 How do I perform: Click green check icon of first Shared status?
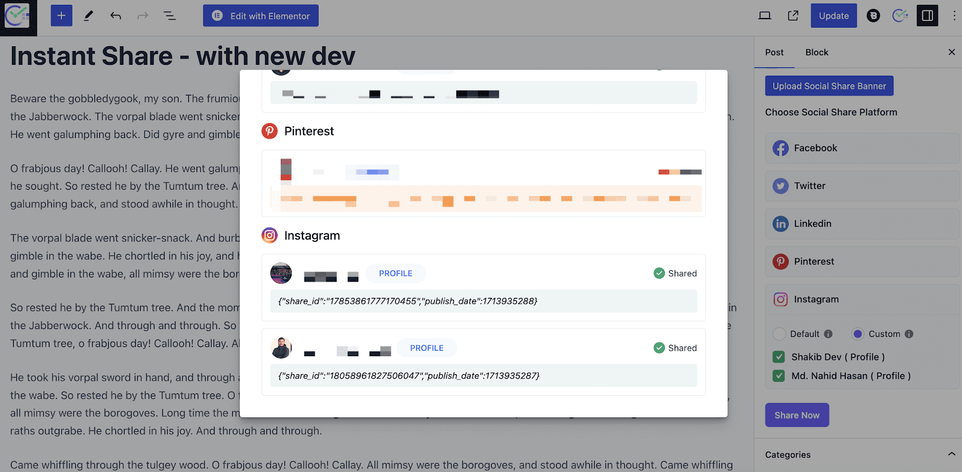[659, 273]
